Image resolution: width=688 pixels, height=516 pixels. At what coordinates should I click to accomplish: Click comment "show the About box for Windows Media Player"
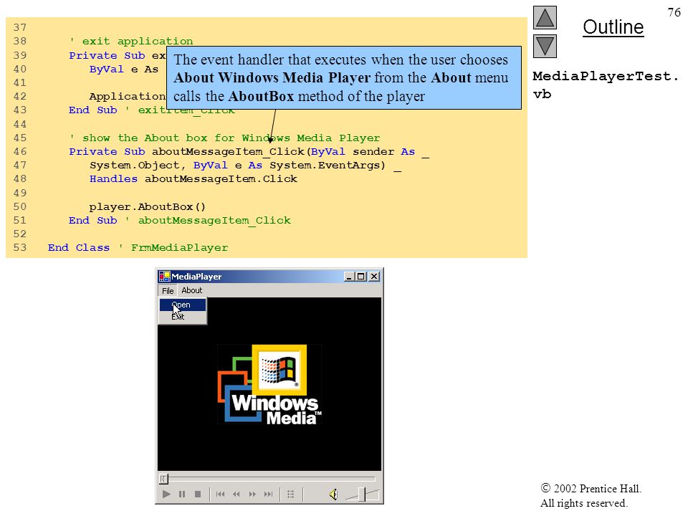coord(231,138)
